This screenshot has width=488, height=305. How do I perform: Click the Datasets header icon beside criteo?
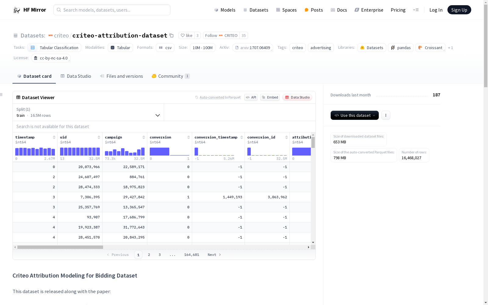pyautogui.click(x=16, y=36)
